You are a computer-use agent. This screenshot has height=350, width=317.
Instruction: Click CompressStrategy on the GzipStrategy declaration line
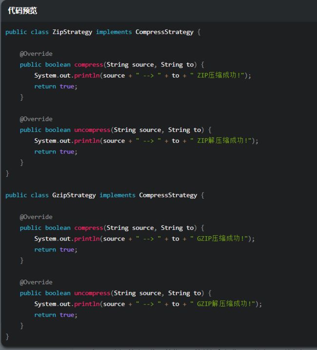click(168, 195)
